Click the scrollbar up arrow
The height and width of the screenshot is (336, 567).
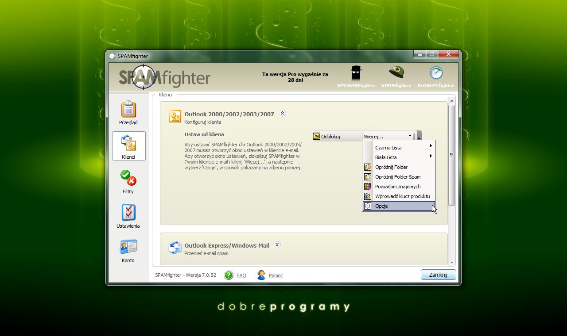pyautogui.click(x=452, y=101)
